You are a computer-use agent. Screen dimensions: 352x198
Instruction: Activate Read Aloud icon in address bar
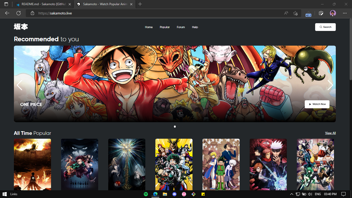[286, 13]
